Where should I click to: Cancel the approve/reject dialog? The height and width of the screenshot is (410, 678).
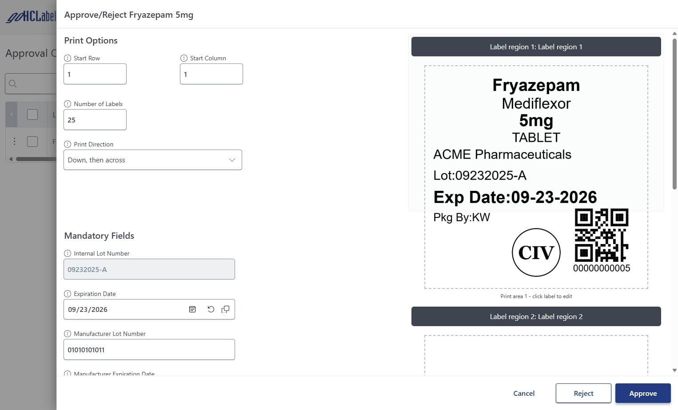click(524, 393)
